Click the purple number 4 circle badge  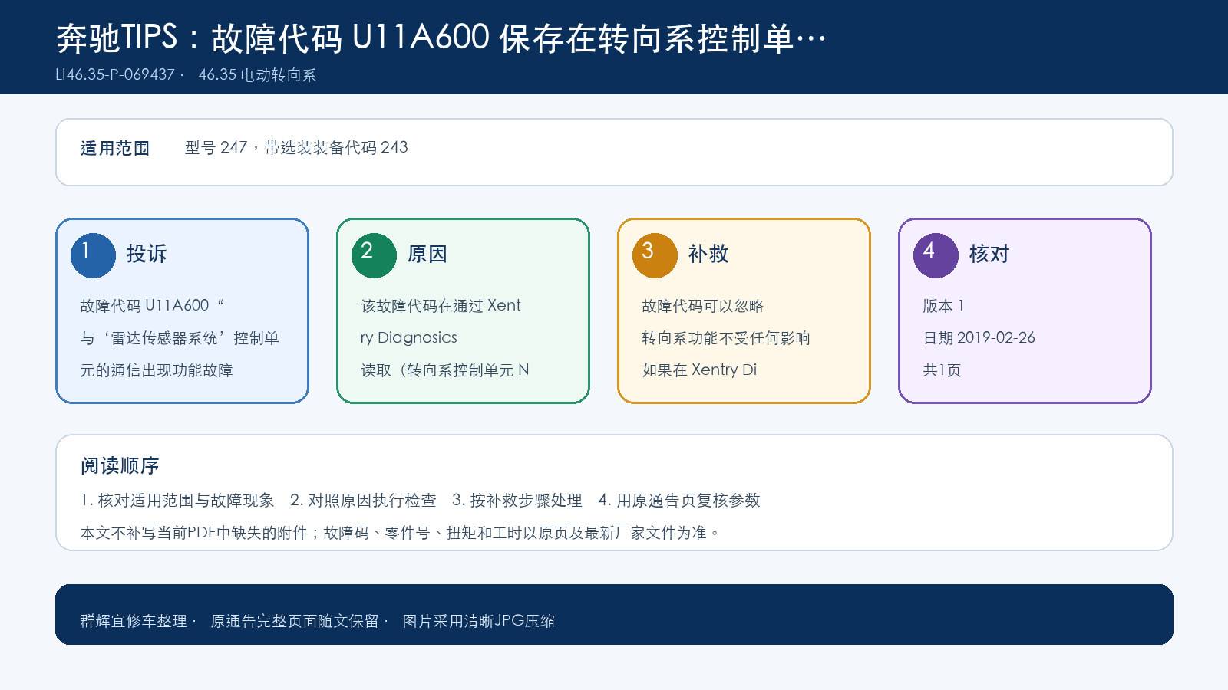[x=936, y=255]
